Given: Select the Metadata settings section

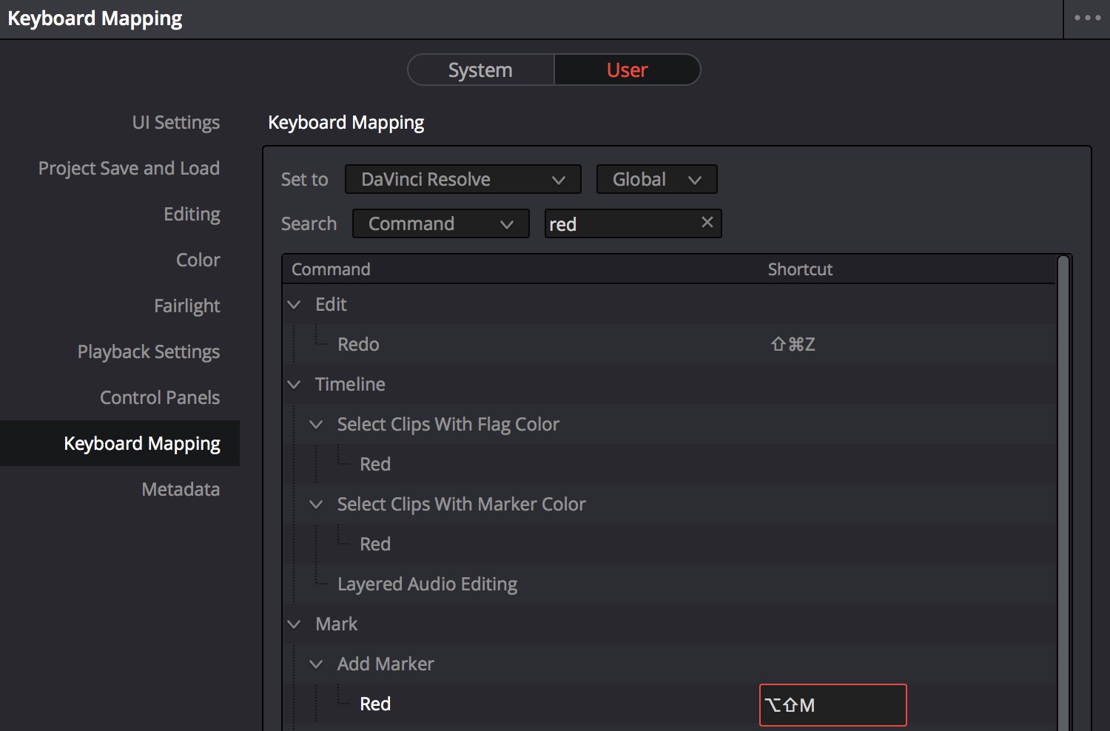Looking at the screenshot, I should 181,489.
